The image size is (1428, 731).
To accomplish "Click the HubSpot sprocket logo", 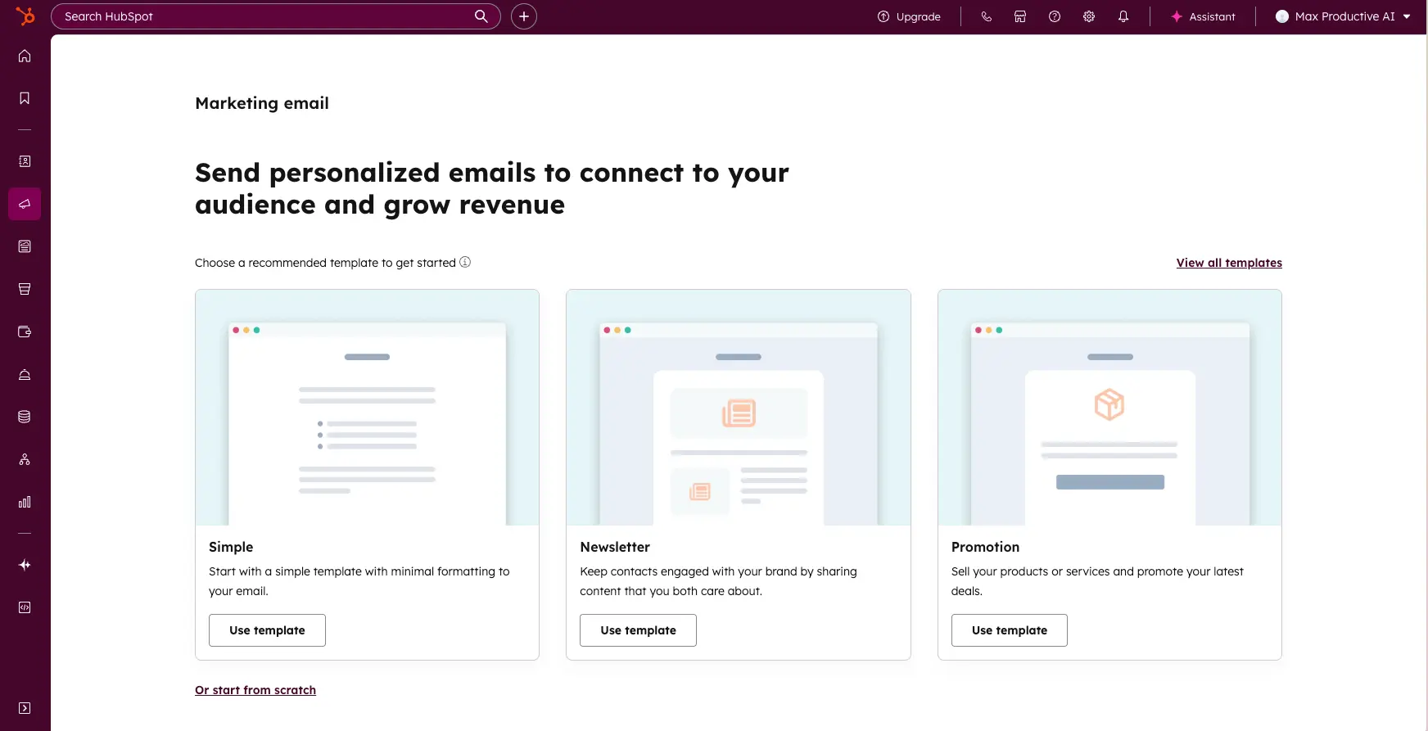I will [x=25, y=16].
